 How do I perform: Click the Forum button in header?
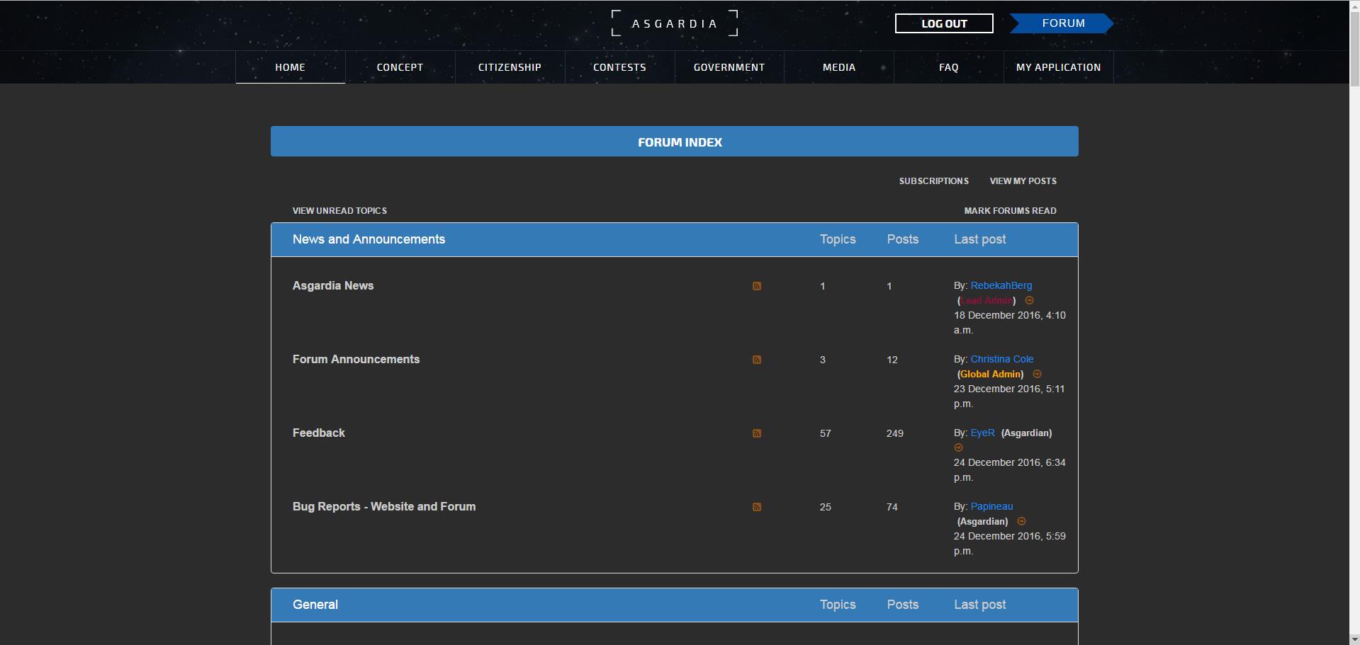pos(1062,23)
